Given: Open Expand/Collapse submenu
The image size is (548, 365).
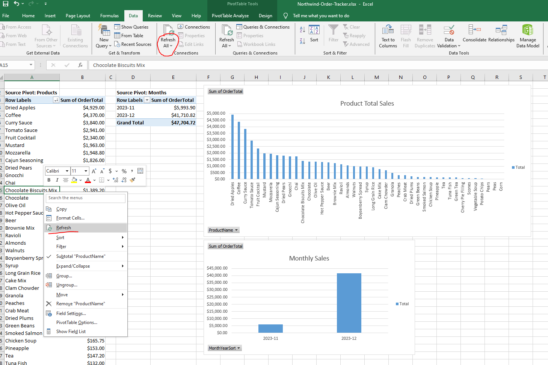Looking at the screenshot, I should pos(86,266).
